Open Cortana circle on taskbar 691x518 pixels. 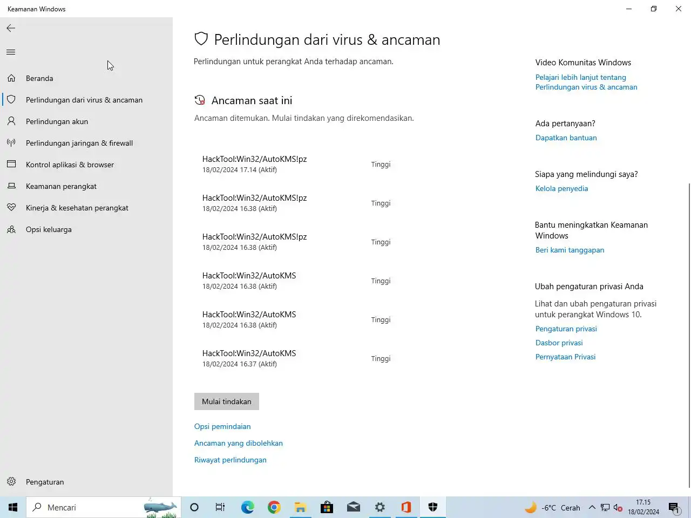coord(194,507)
